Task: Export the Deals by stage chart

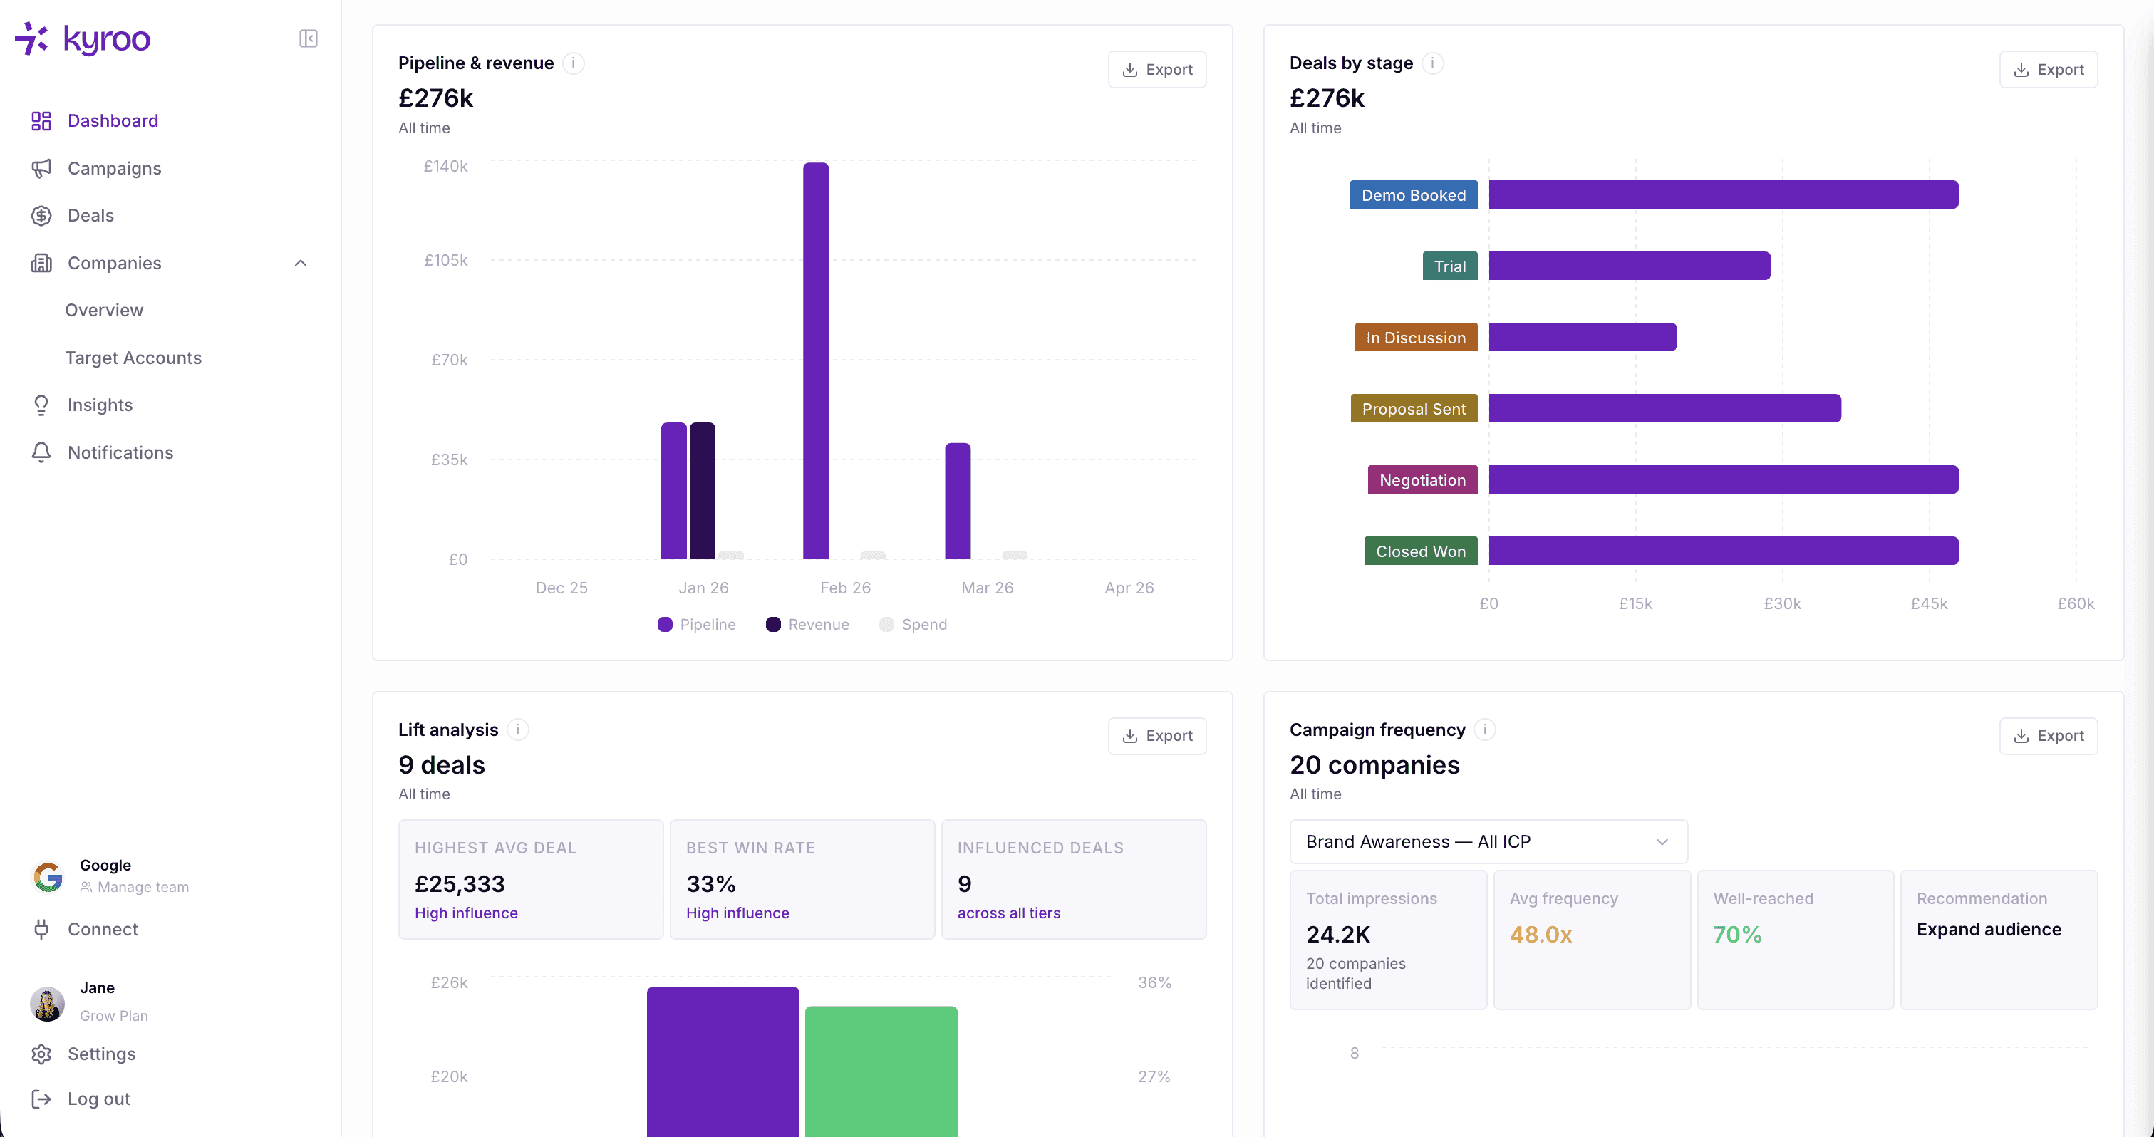Action: [2049, 69]
